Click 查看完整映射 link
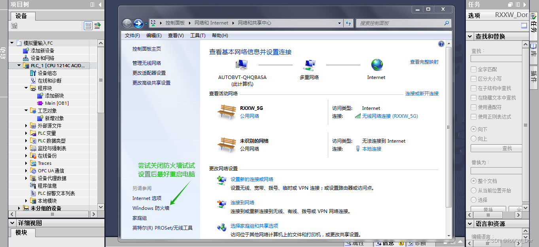This screenshot has width=539, height=247. (x=424, y=62)
